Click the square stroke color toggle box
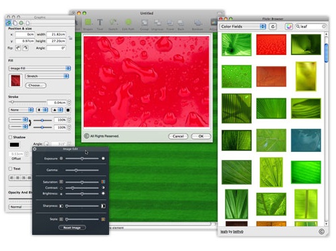This screenshot has width=336, height=251. [x=68, y=110]
